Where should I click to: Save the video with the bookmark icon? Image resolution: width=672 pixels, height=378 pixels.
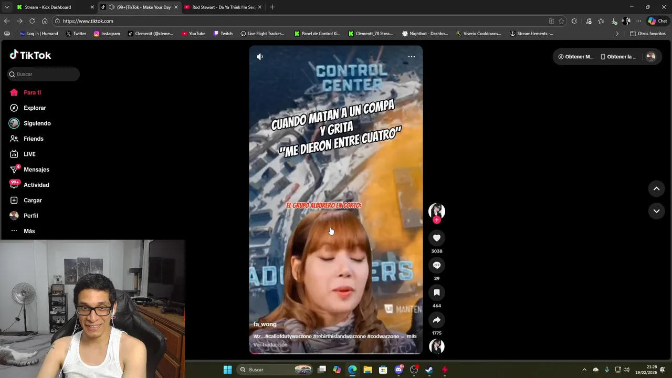[x=437, y=292]
